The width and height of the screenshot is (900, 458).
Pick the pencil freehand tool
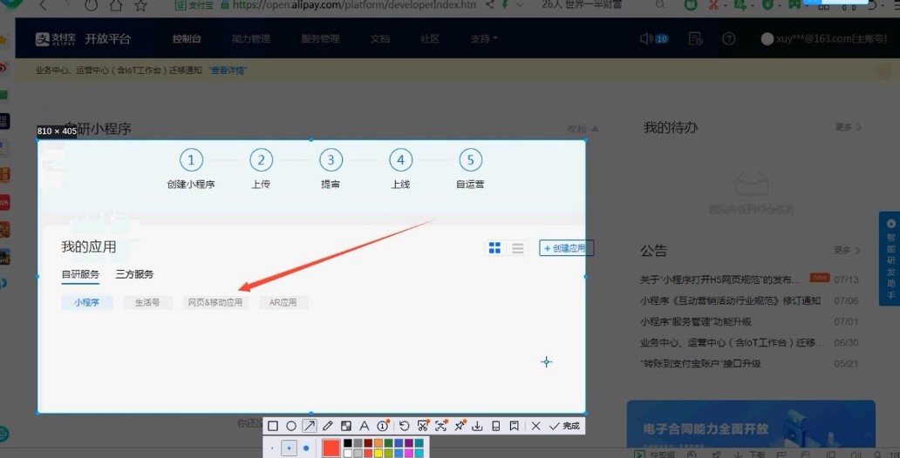pyautogui.click(x=328, y=426)
